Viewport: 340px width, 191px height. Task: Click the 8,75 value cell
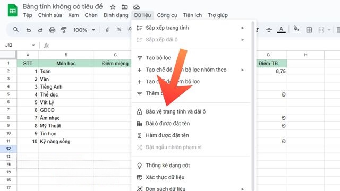[271, 71]
